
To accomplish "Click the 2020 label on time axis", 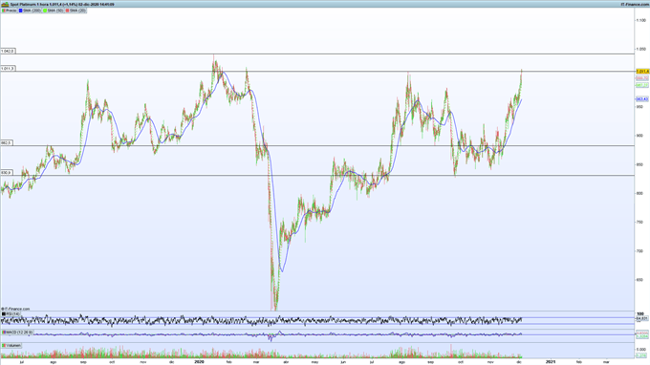I will coord(200,362).
